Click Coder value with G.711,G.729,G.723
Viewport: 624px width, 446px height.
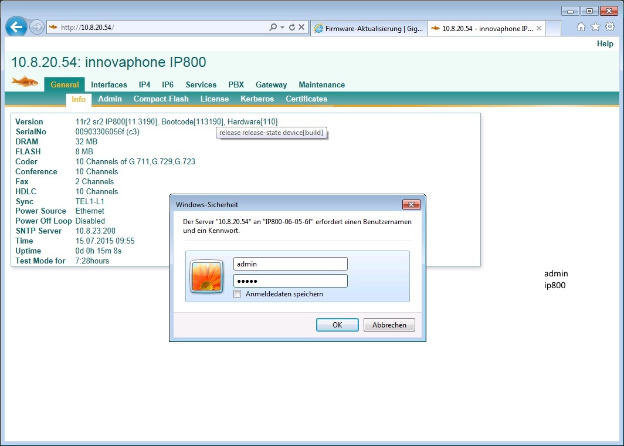[135, 161]
